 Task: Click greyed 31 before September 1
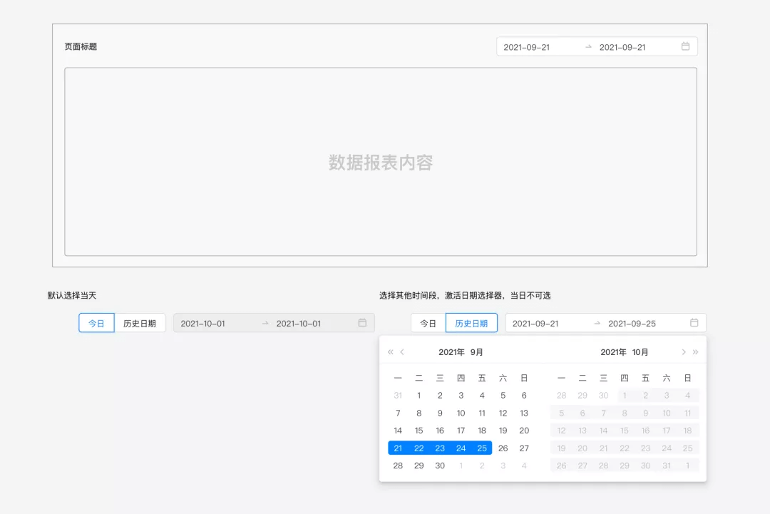[x=398, y=395]
